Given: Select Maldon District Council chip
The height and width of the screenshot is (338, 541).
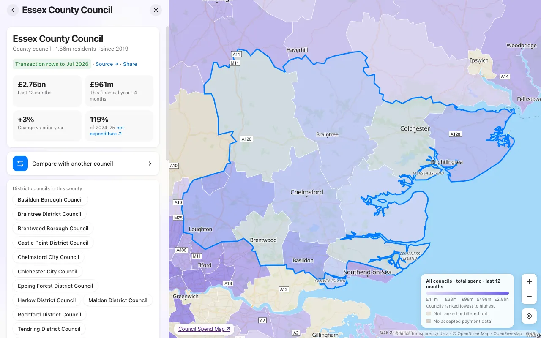Looking at the screenshot, I should (x=118, y=300).
